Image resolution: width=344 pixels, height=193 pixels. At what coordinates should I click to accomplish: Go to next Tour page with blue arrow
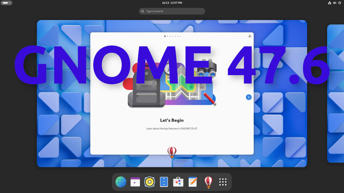pyautogui.click(x=249, y=97)
